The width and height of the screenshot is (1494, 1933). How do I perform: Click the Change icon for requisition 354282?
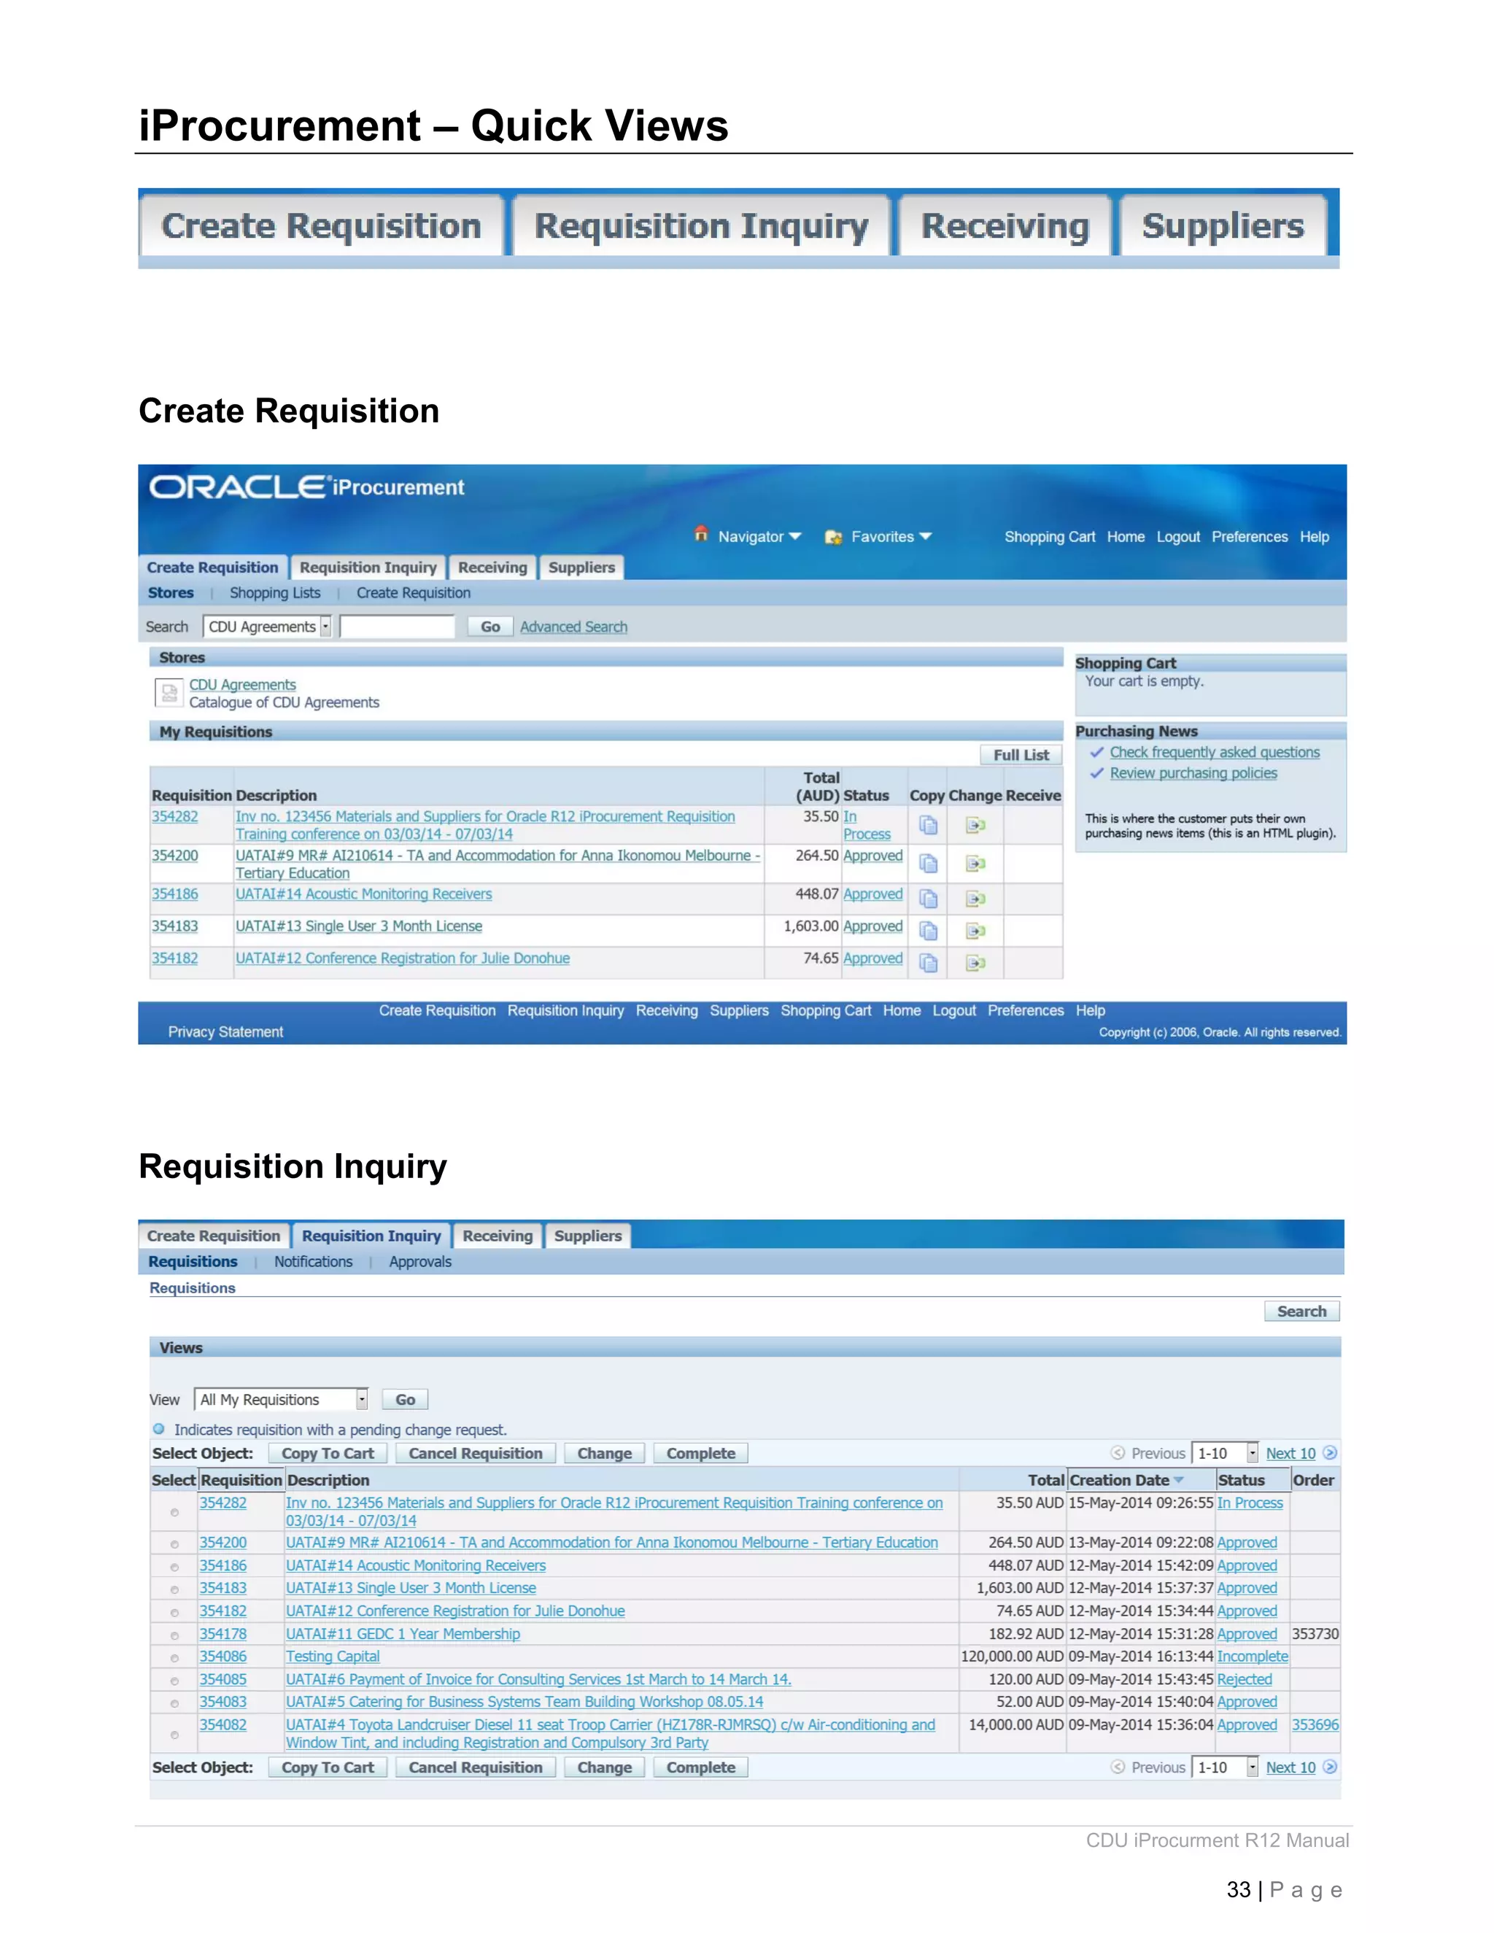click(975, 826)
